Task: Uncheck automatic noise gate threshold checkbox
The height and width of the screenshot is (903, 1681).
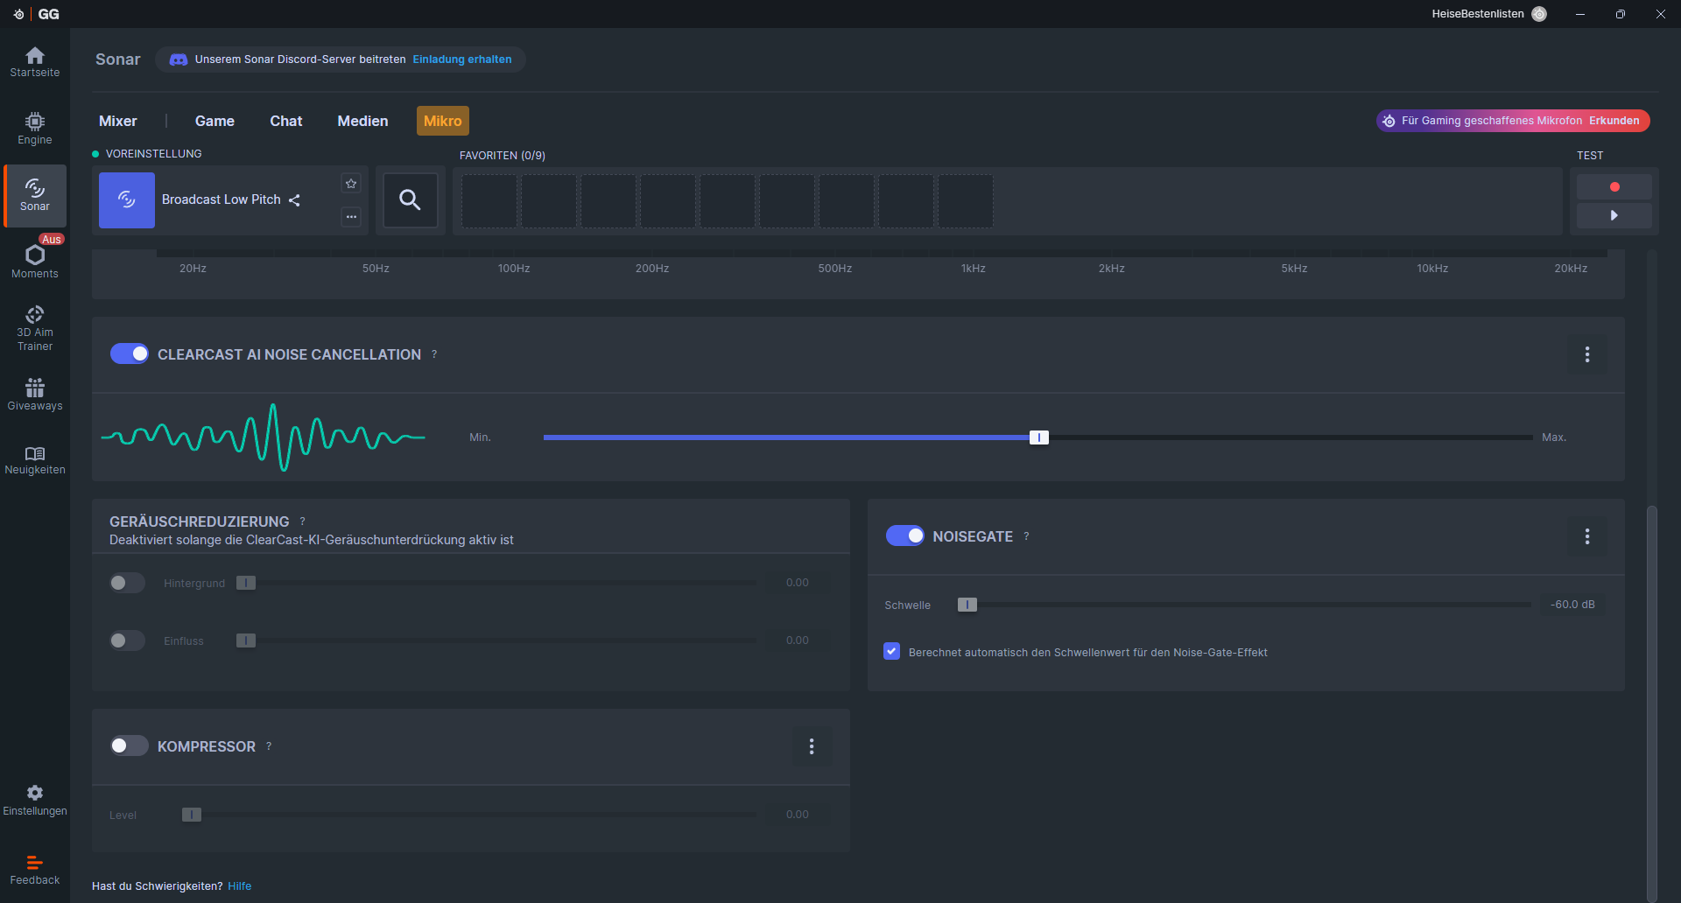Action: click(891, 652)
